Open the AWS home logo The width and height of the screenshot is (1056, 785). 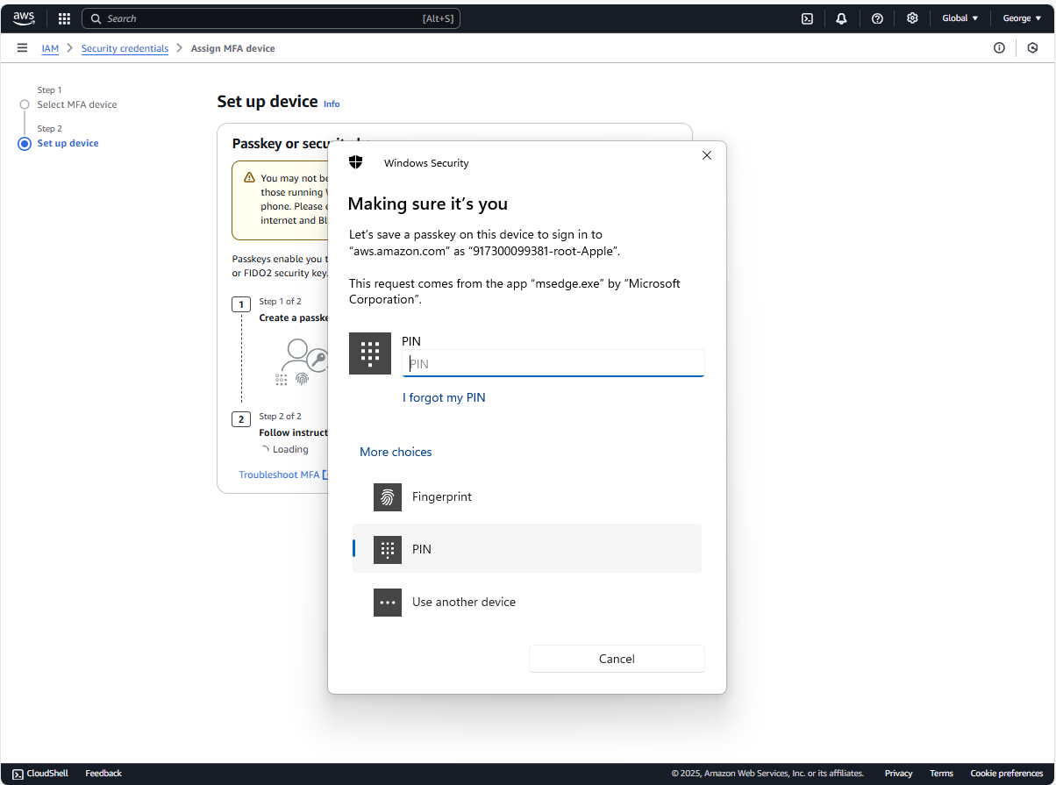(x=24, y=18)
